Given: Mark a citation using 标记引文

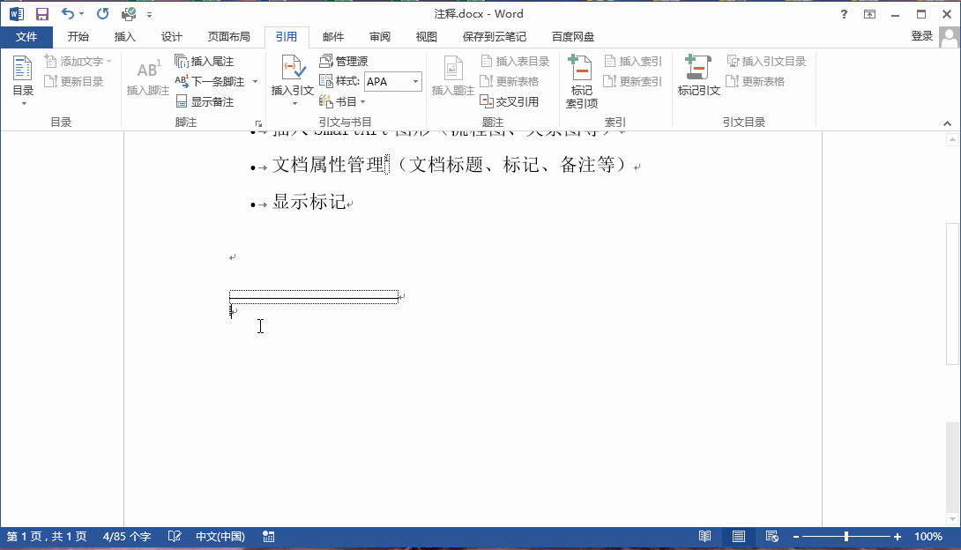Looking at the screenshot, I should [x=698, y=75].
